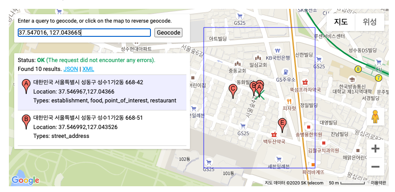The width and height of the screenshot is (395, 192).
Task: Open the JSON results link
Action: (x=71, y=69)
